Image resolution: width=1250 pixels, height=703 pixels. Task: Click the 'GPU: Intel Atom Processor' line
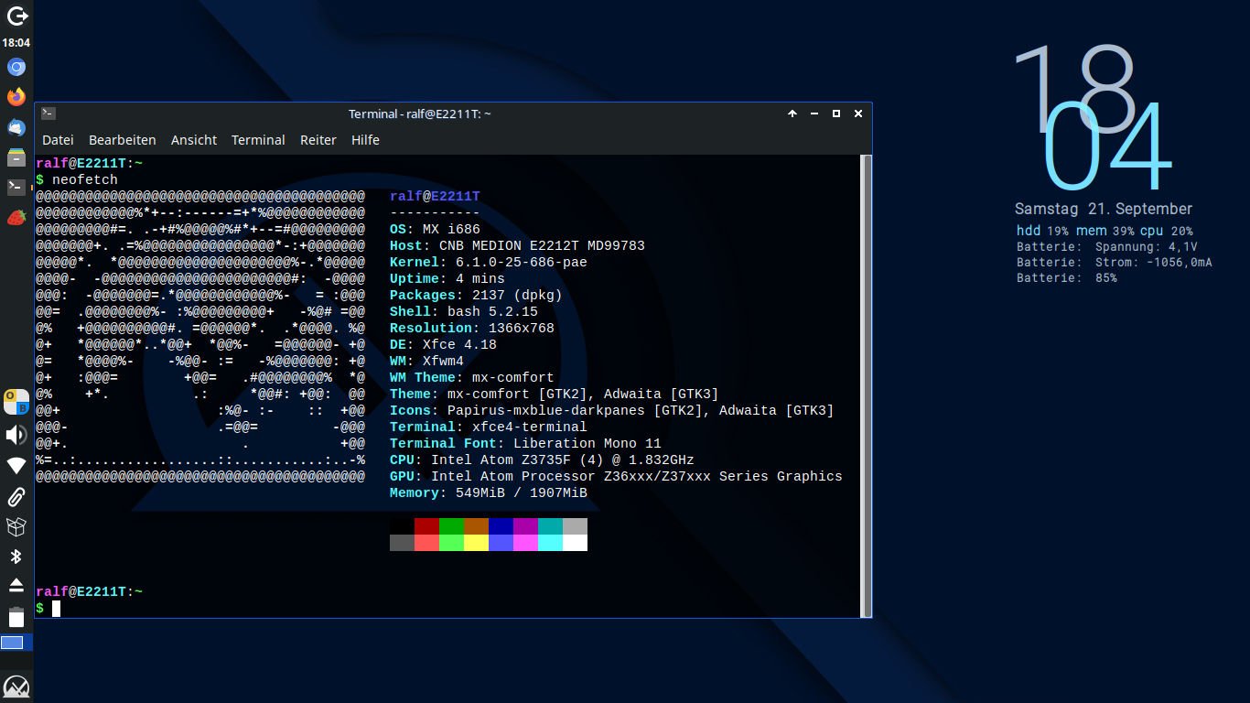(616, 477)
